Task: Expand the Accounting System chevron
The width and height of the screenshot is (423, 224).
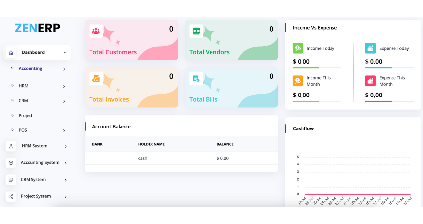Action: coord(65,163)
